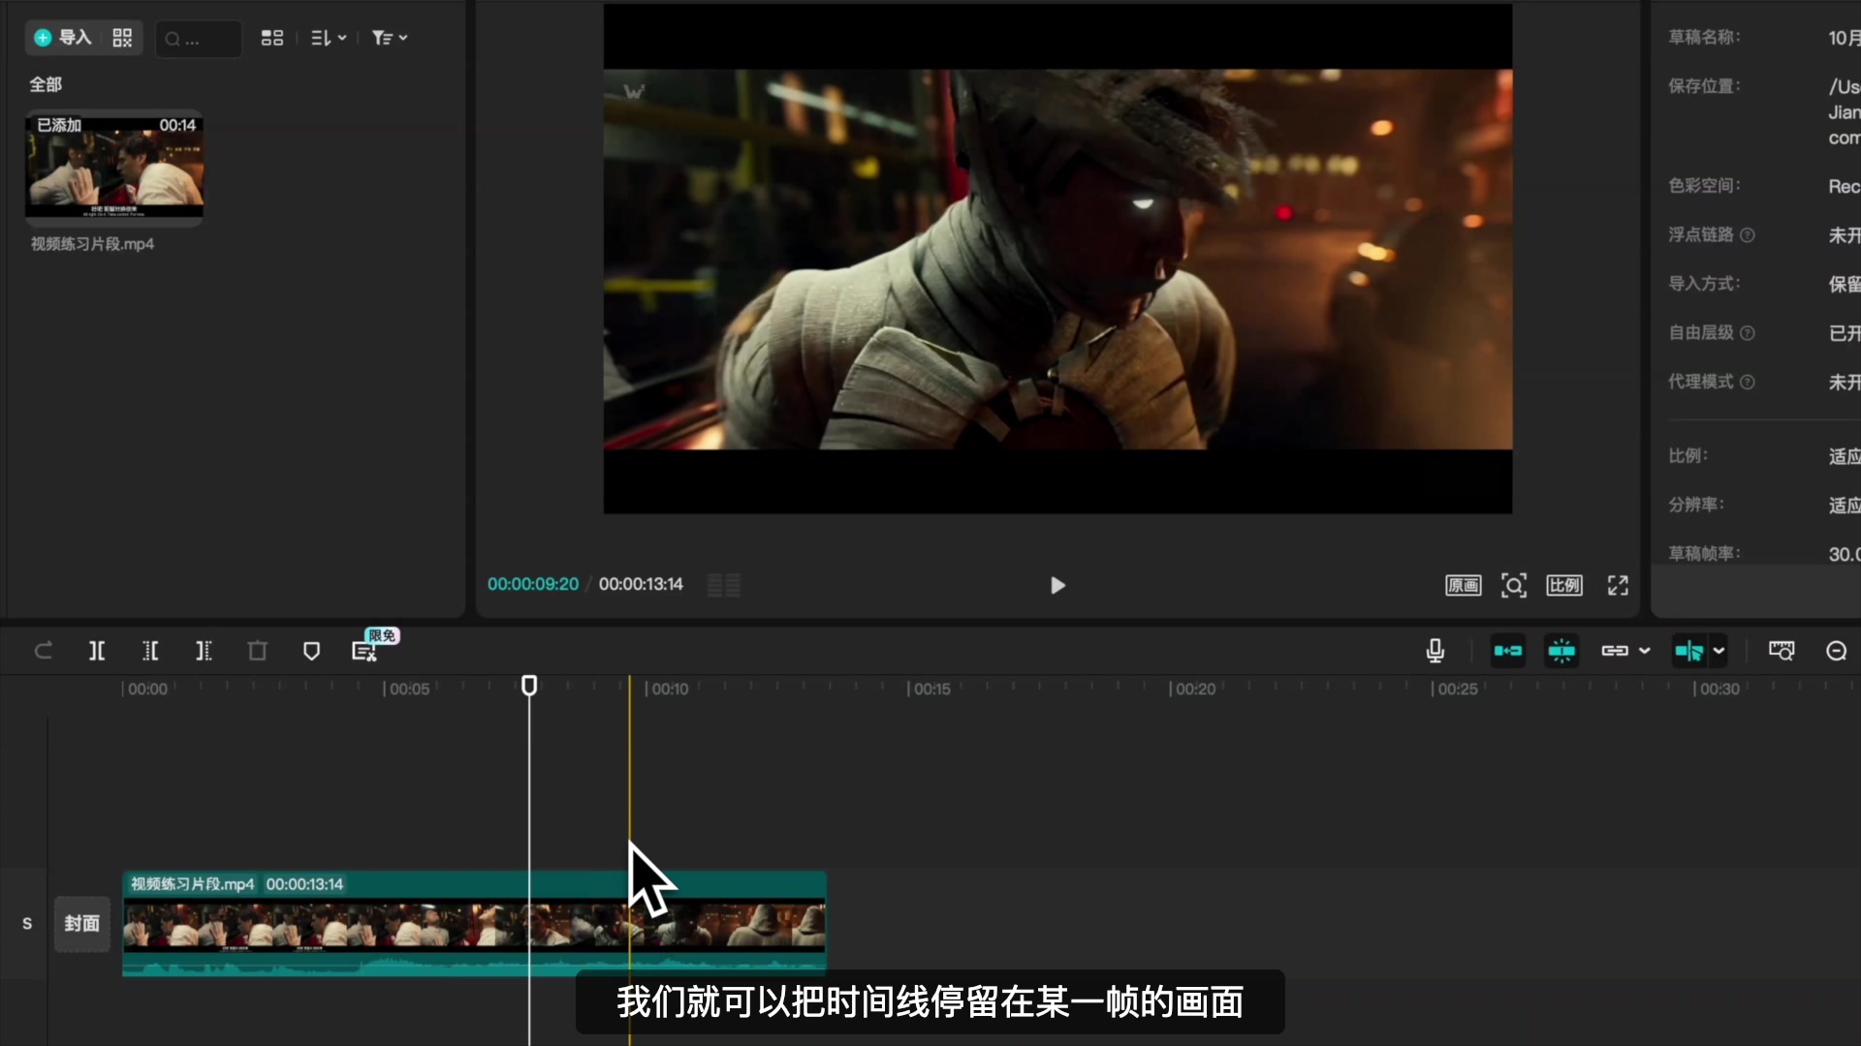The height and width of the screenshot is (1046, 1861).
Task: Click the 导入方式 label
Action: point(1704,284)
